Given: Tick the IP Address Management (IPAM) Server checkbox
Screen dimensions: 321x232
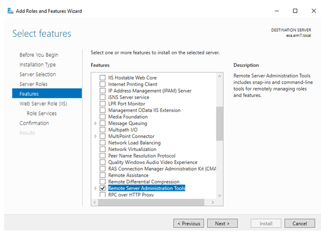Looking at the screenshot, I should pos(103,91).
